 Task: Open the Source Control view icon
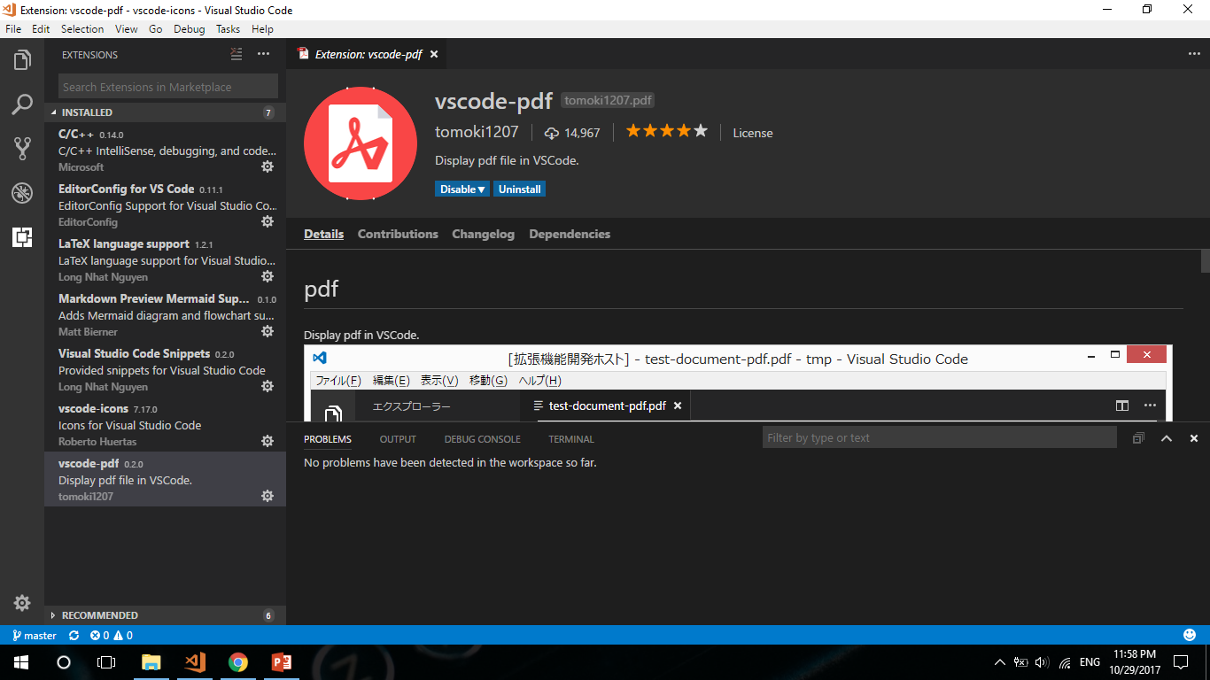click(x=22, y=149)
